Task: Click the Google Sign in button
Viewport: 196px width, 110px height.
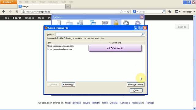Action: [182, 27]
